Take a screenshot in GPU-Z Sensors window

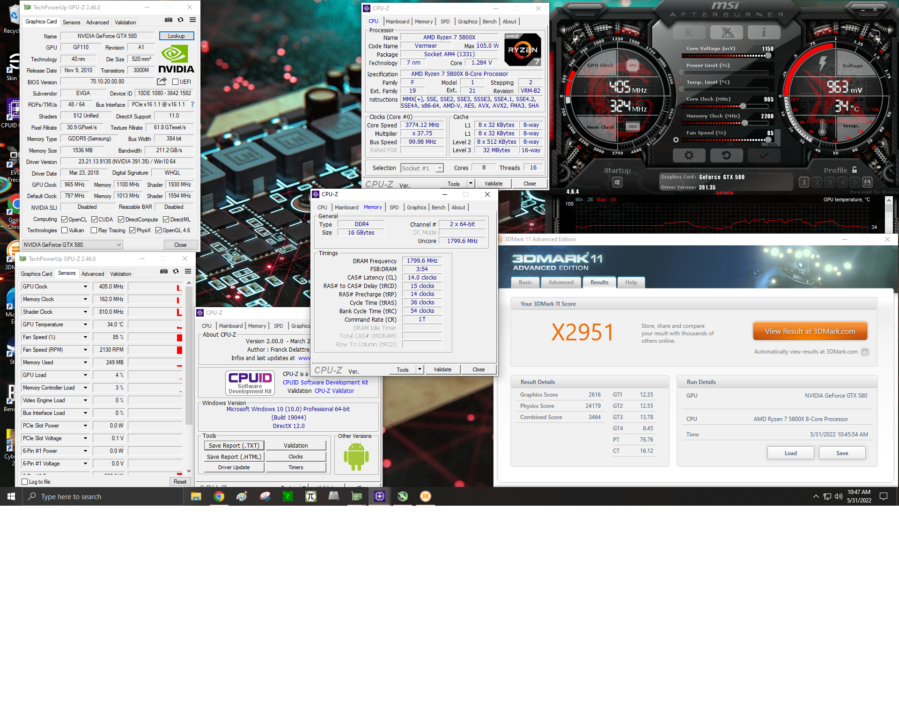(x=164, y=271)
